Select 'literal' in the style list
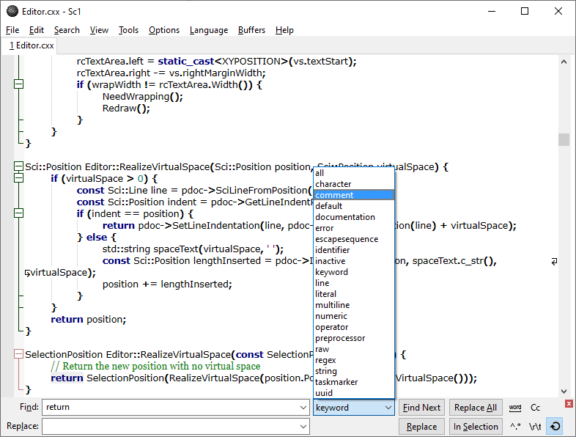Viewport: 576px width, 437px height. tap(354, 294)
